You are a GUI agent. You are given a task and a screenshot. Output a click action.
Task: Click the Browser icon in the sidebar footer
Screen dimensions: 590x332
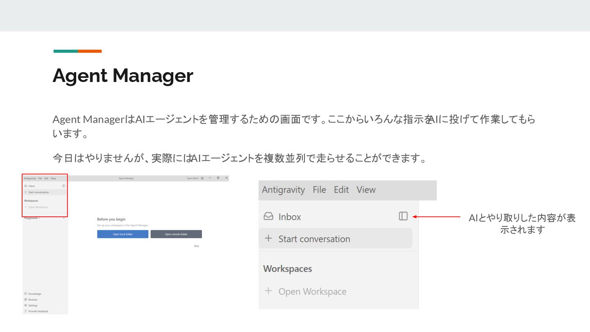[x=25, y=300]
